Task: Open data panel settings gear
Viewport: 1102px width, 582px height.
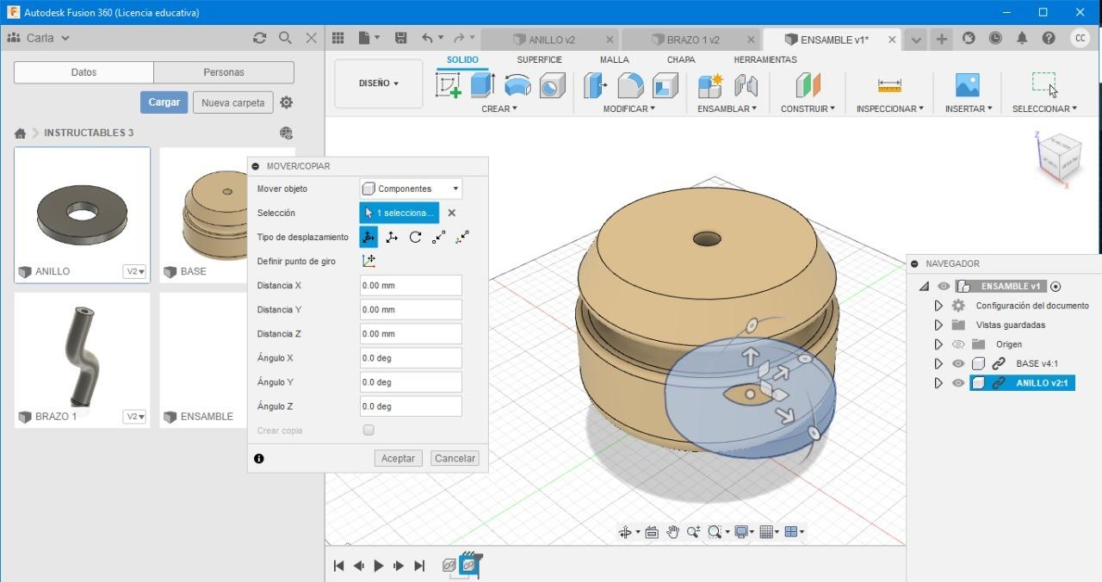Action: (287, 102)
